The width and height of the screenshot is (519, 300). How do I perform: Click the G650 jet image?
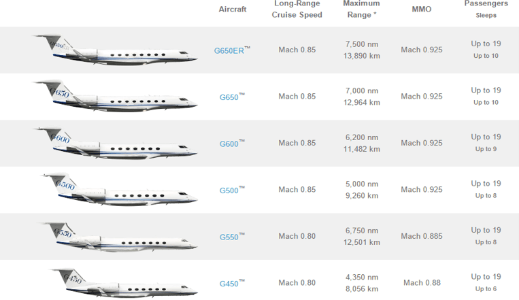pyautogui.click(x=115, y=96)
